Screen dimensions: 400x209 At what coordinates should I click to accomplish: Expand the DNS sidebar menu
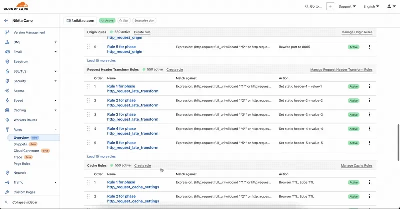[x=55, y=42]
